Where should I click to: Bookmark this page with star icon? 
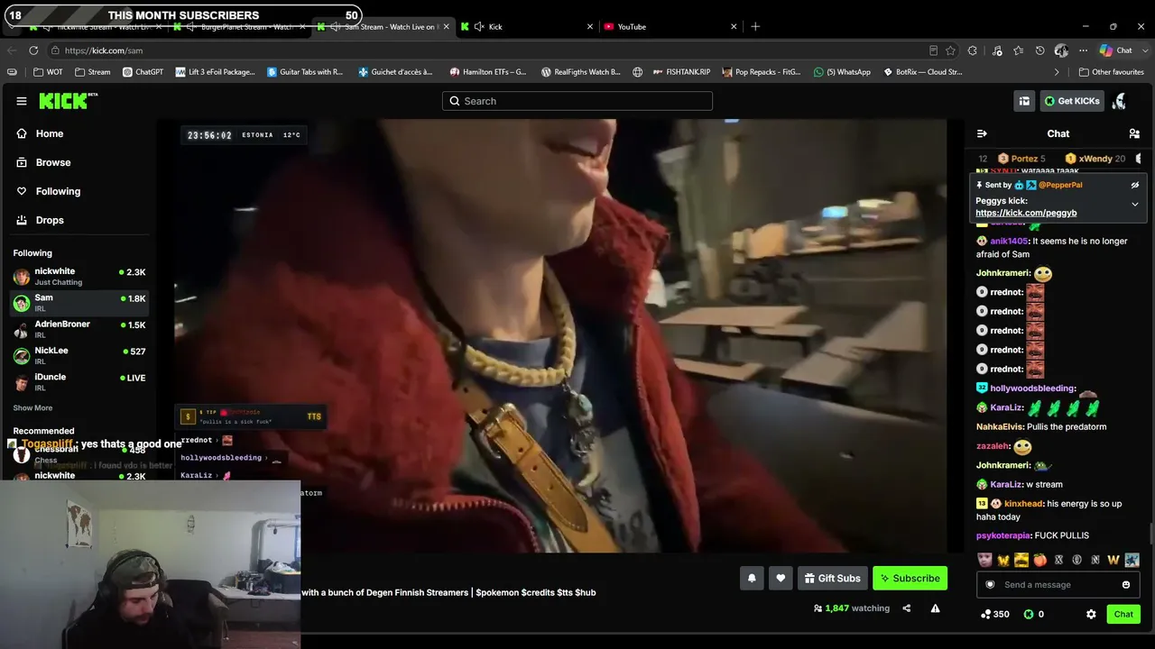point(950,50)
